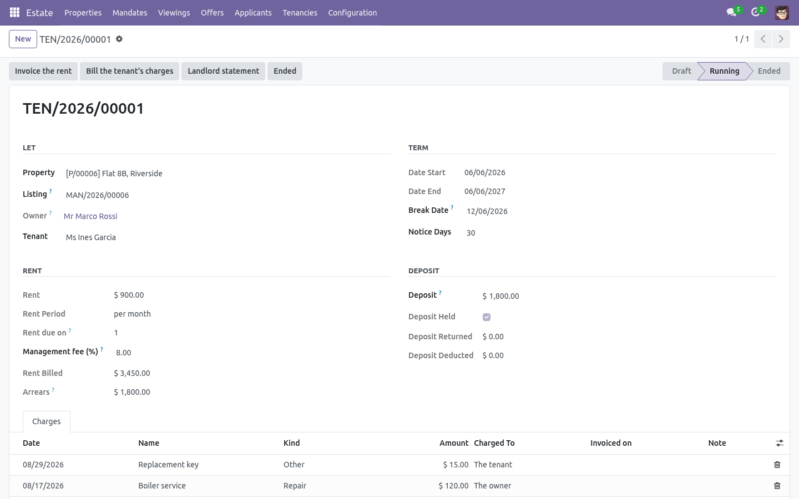The height and width of the screenshot is (499, 799).
Task: Show help tooltip for Listing
Action: pyautogui.click(x=50, y=191)
